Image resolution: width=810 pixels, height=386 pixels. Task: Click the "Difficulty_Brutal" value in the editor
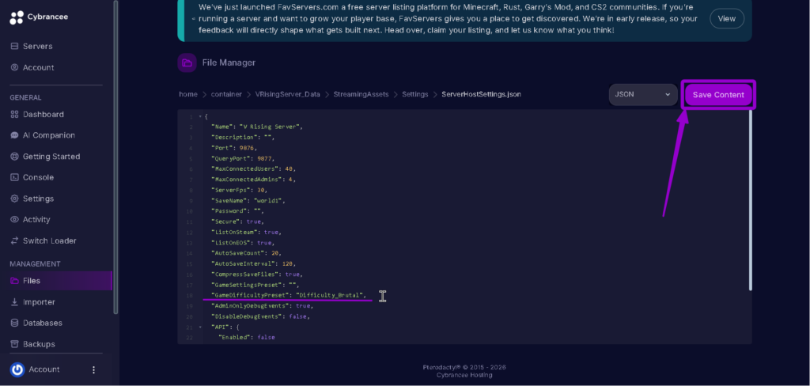tap(328, 296)
